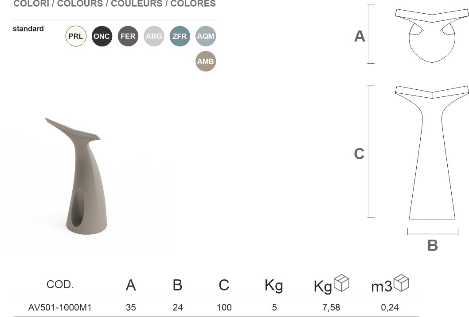Choose the ZFR blue-gray swatch
This screenshot has height=317, width=469.
coord(180,36)
